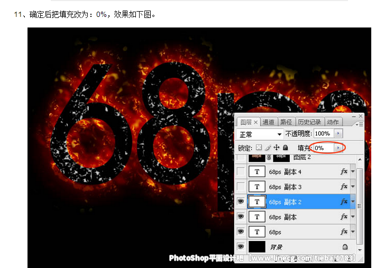Click the lock position move icon
This screenshot has width=385, height=268.
(277, 148)
